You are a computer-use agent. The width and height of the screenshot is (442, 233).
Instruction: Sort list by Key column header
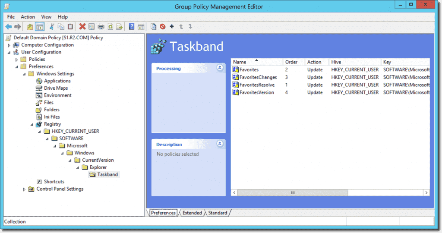coord(405,62)
